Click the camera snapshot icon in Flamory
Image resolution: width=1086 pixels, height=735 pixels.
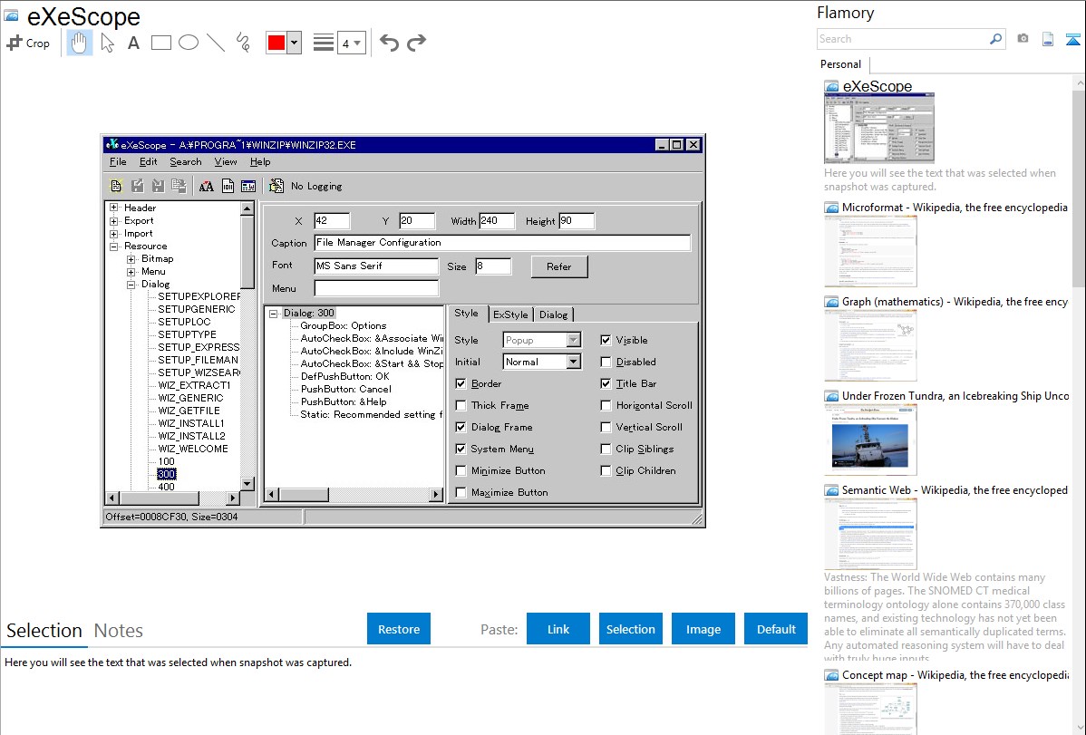[x=1023, y=39]
